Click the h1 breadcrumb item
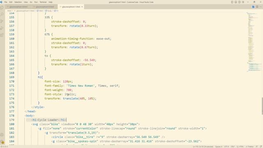Image resolution: width=263 pixels, height=148 pixels. tap(56, 11)
